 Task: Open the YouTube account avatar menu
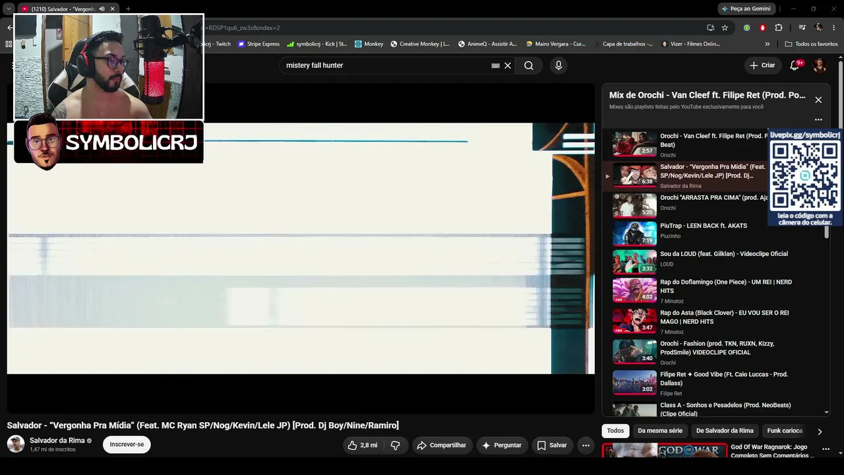point(820,65)
